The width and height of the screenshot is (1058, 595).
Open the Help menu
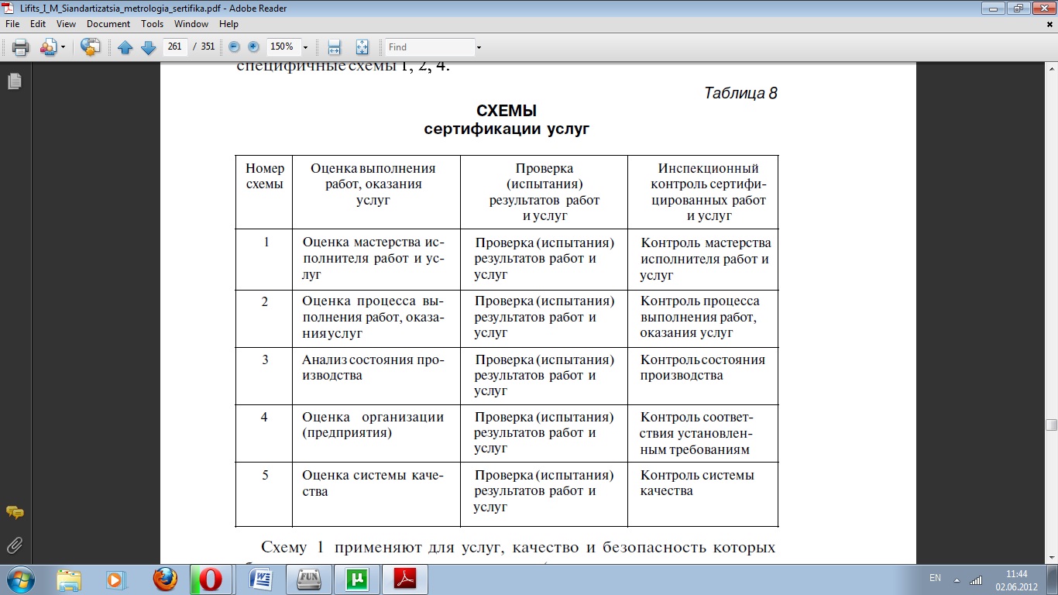(228, 24)
